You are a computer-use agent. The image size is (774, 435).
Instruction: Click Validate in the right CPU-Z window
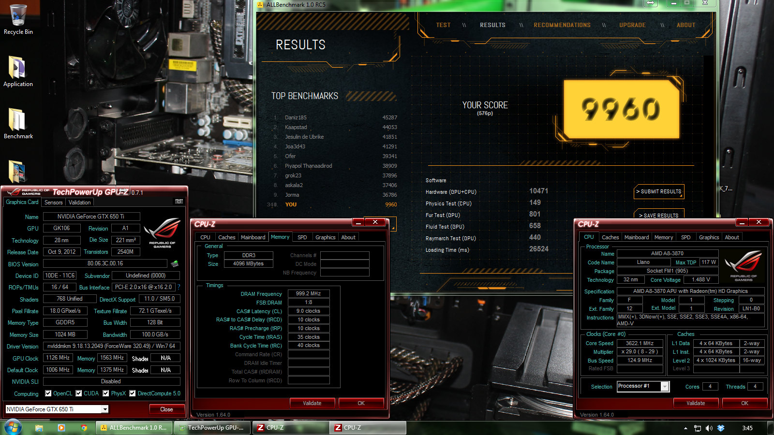(x=696, y=403)
